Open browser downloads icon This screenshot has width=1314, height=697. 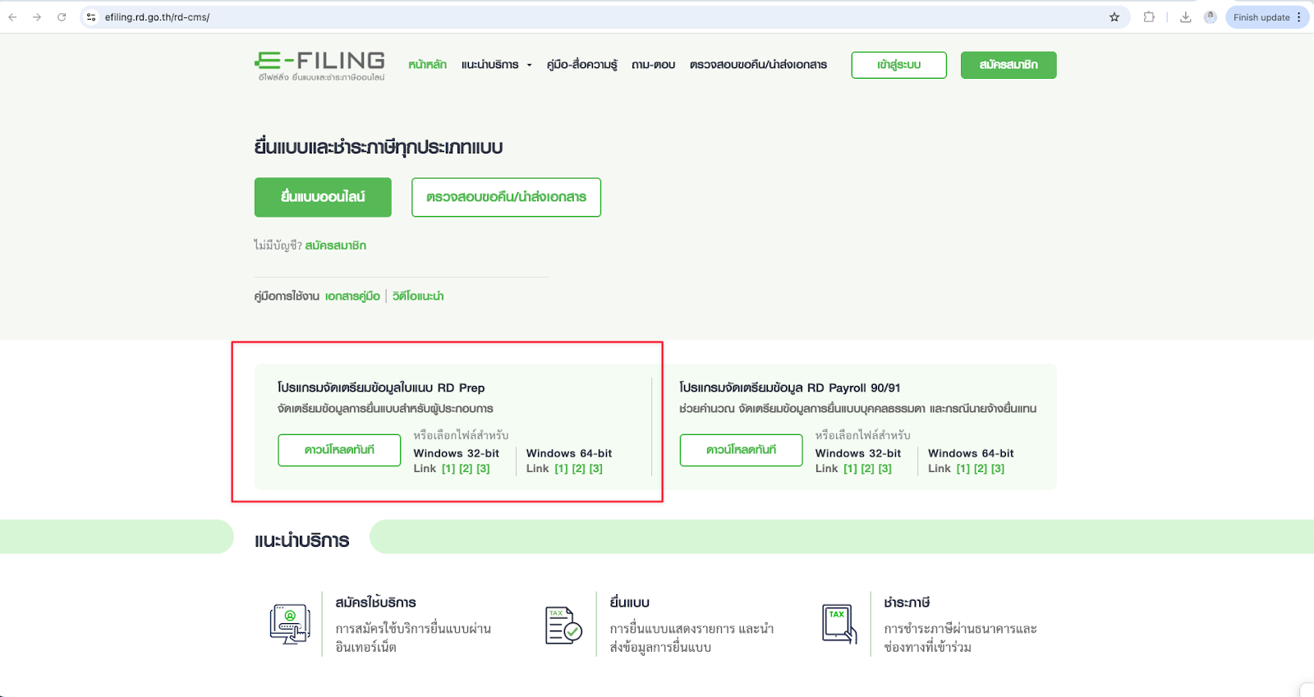point(1185,17)
